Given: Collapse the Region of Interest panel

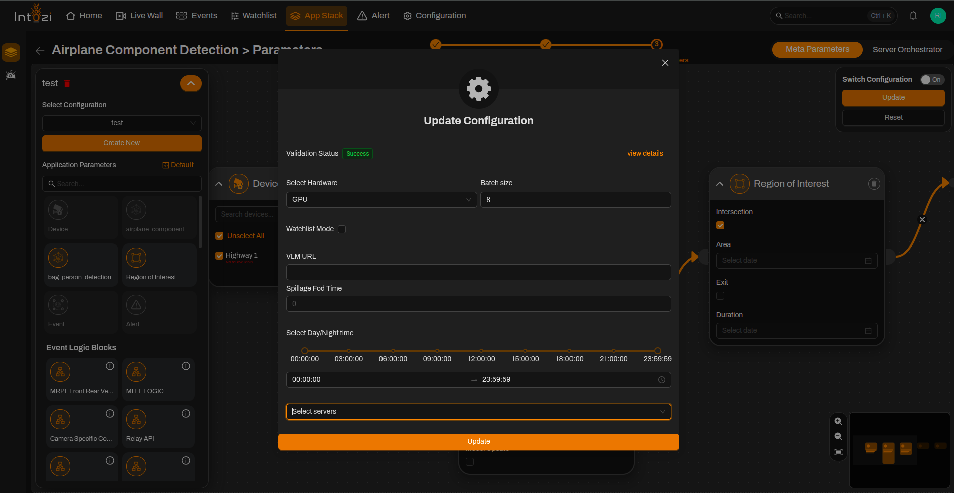Looking at the screenshot, I should click(x=720, y=184).
